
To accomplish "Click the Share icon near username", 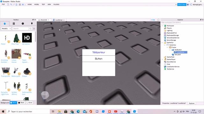I will tap(191, 4).
